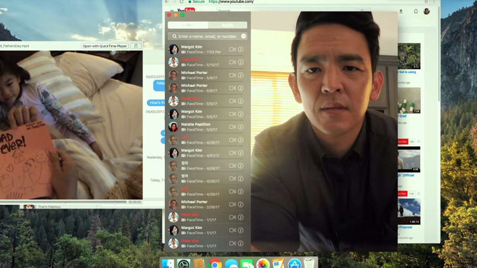Reload the YouTube page in Chrome
Viewport: 477px width, 268px height.
point(182,2)
